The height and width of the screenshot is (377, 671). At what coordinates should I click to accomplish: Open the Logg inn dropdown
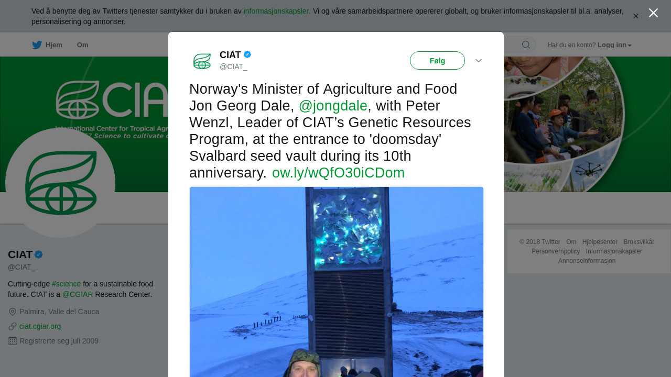click(614, 45)
